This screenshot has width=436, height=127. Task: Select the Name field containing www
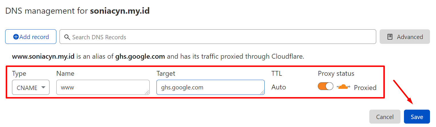click(x=103, y=87)
